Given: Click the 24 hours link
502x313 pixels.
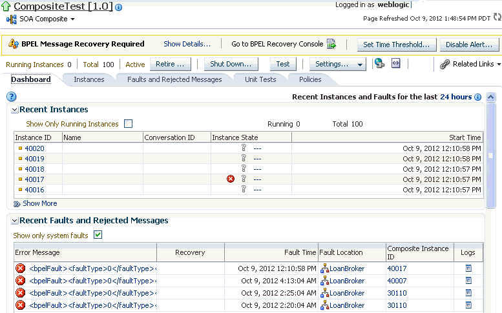Looking at the screenshot, I should (456, 97).
